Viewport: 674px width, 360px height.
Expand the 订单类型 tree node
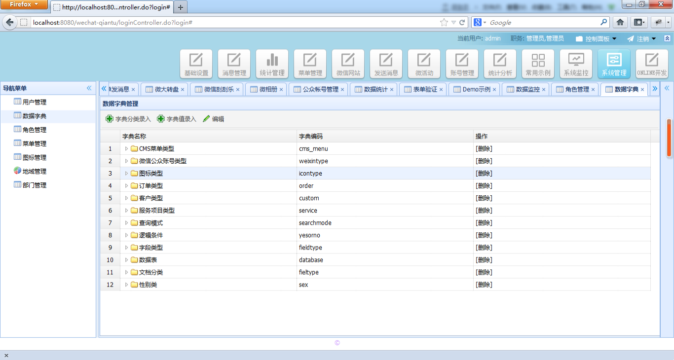click(126, 185)
